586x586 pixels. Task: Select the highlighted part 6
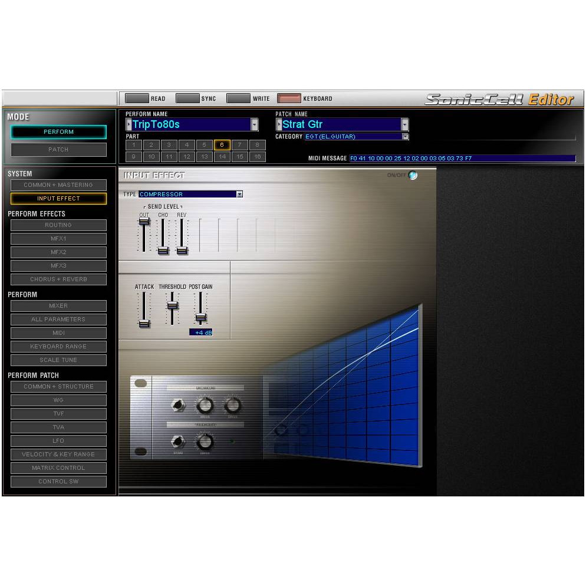pos(222,145)
